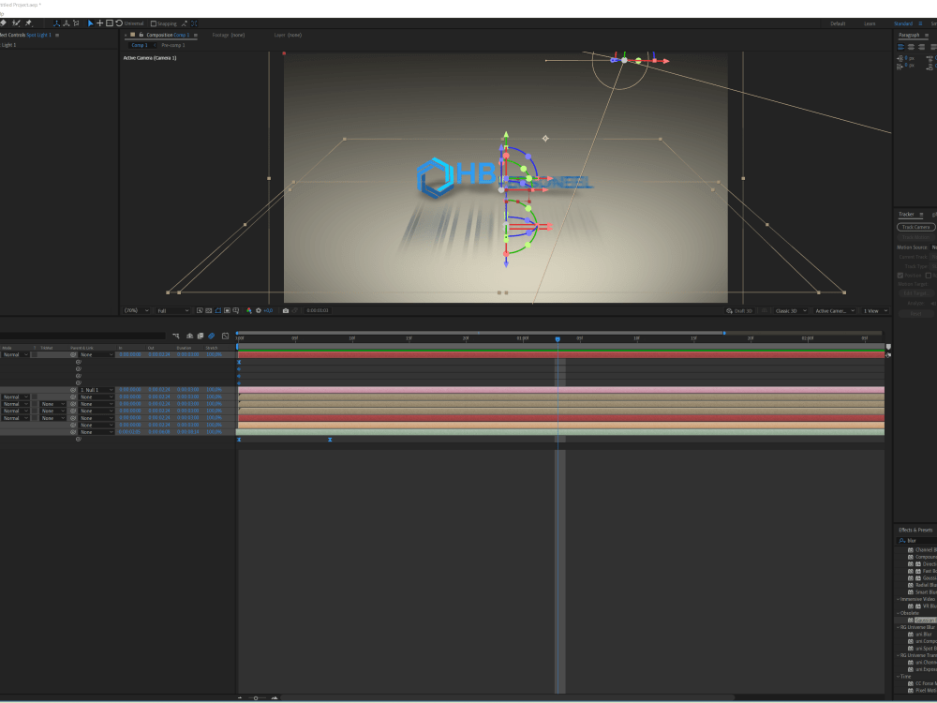The width and height of the screenshot is (937, 703).
Task: Open the Tracker panel menu icon
Action: point(921,215)
